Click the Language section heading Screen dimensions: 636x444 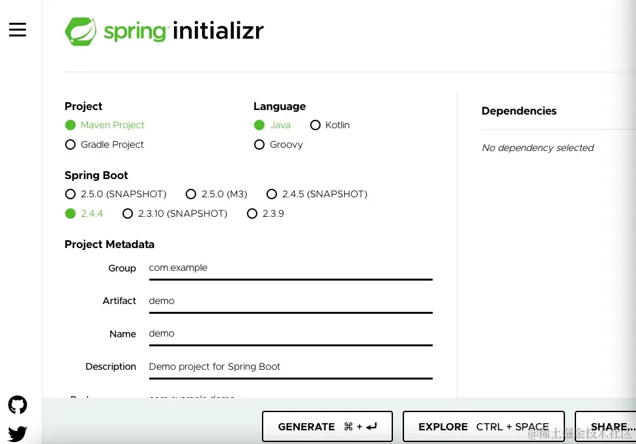(280, 107)
